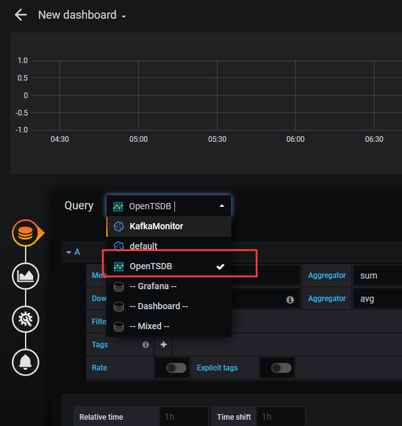
Task: Go back using the left arrow icon
Action: pos(21,14)
